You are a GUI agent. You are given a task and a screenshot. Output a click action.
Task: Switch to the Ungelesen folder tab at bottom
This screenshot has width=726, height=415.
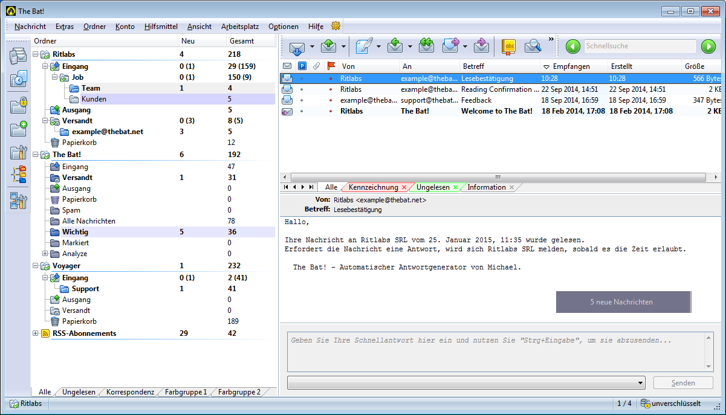tap(79, 392)
